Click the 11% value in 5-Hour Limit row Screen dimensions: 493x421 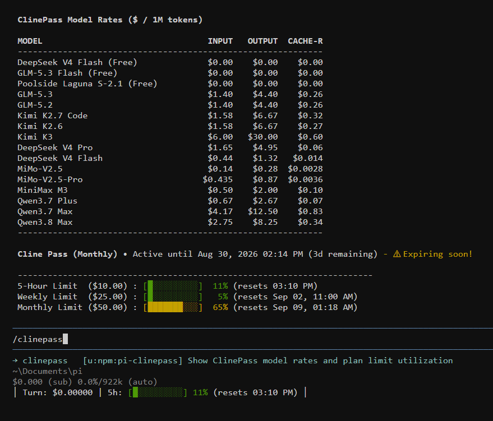click(220, 286)
